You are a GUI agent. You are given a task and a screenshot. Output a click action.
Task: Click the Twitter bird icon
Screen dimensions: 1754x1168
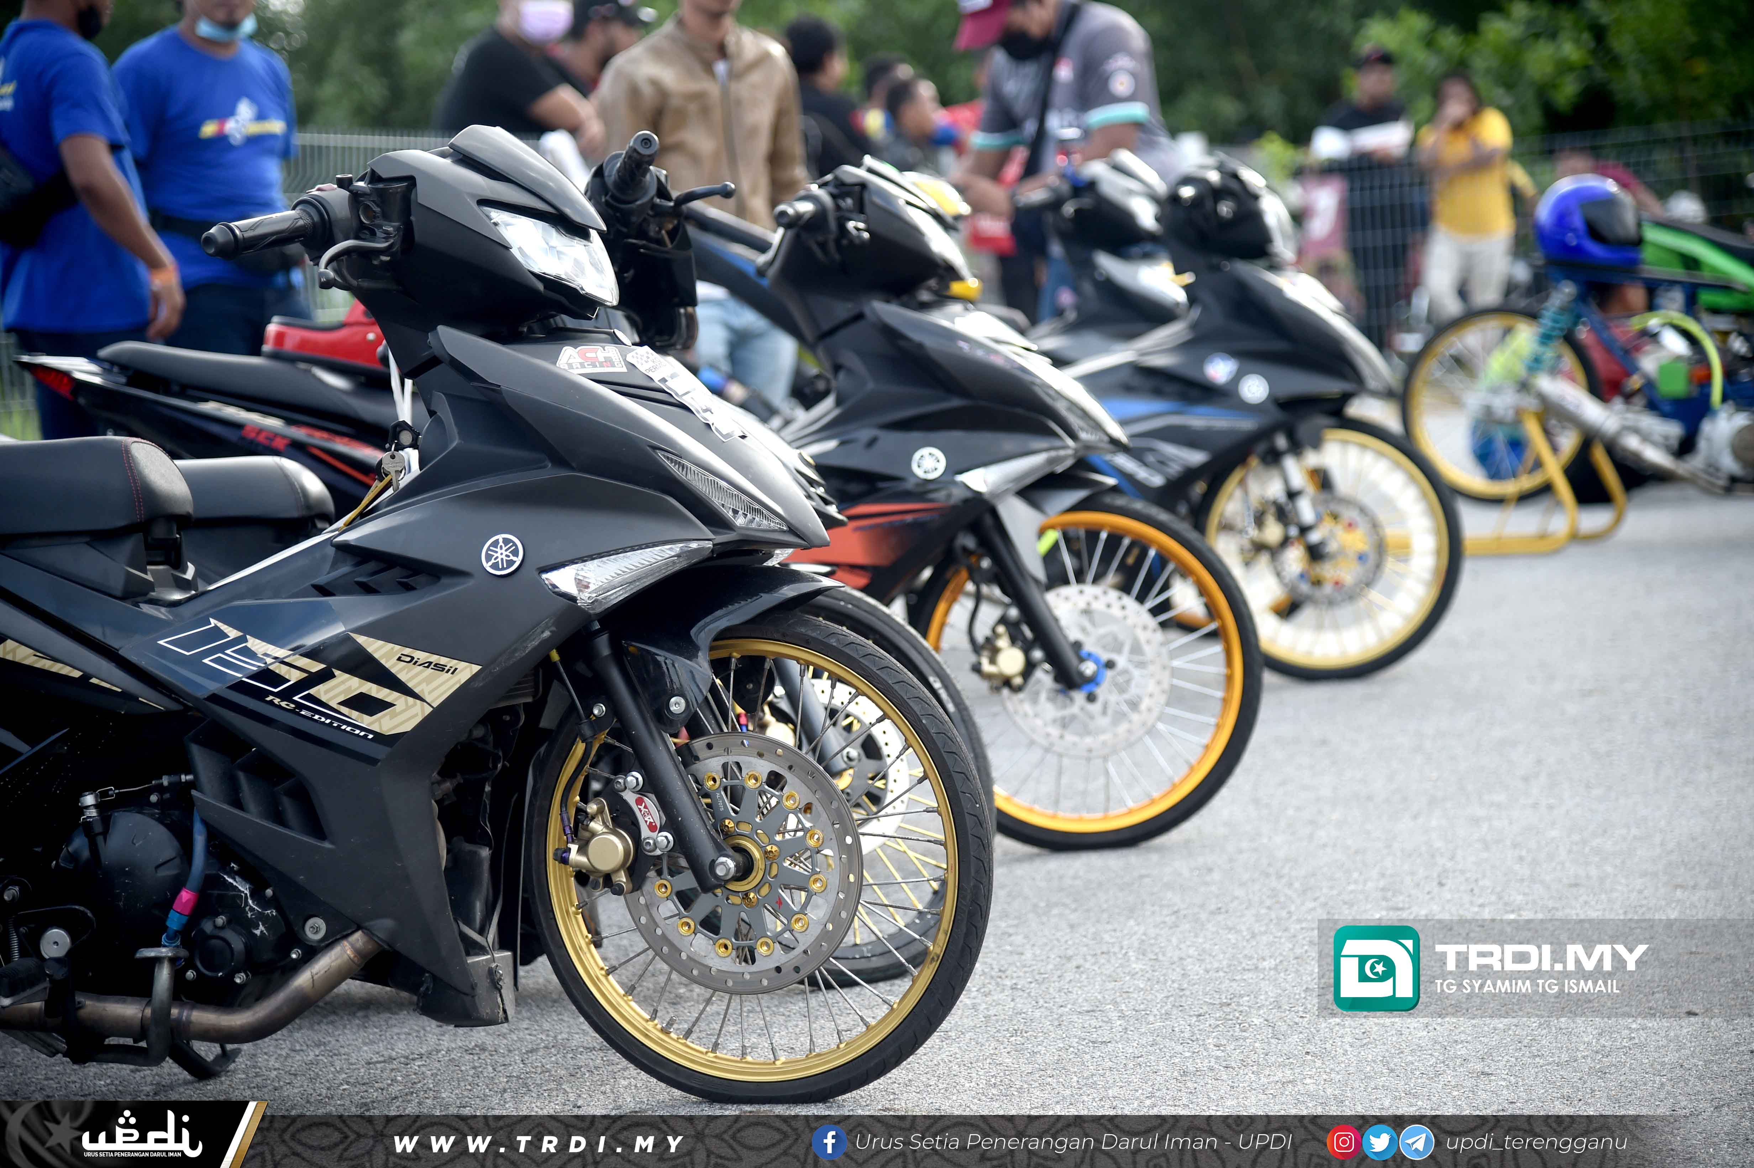(x=1380, y=1142)
